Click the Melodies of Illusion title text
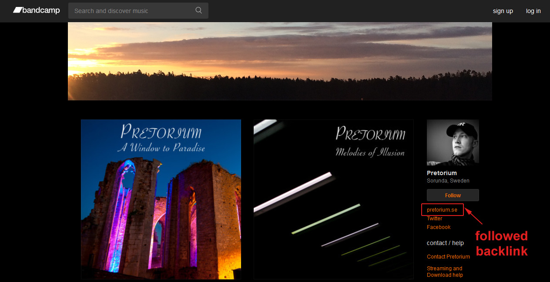The height and width of the screenshot is (282, 550). pyautogui.click(x=370, y=152)
